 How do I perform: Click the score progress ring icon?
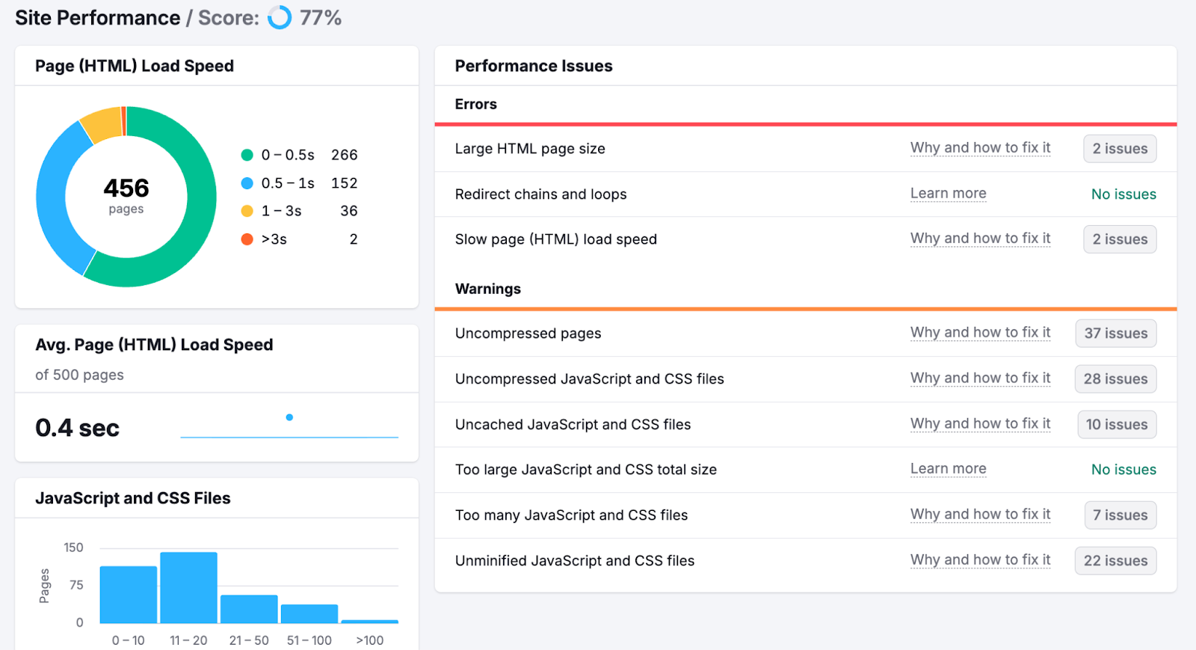click(278, 16)
